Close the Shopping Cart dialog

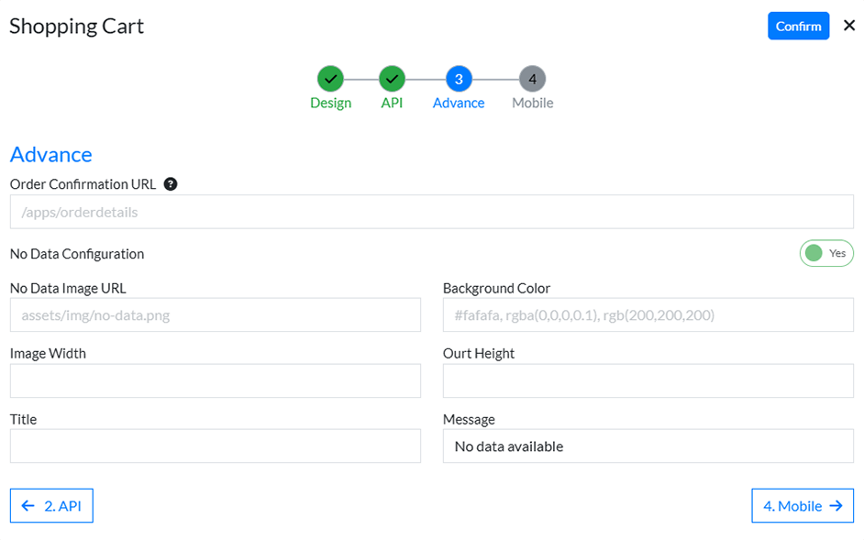pos(848,26)
